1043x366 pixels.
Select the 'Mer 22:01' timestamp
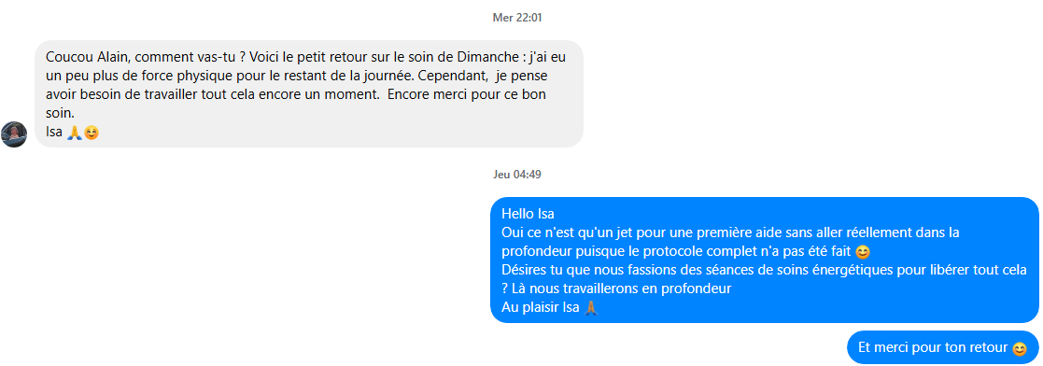[517, 18]
